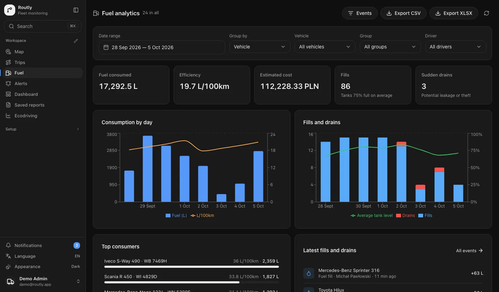Click the droplet icon for Mercedes-Benz Sprinter
499x292 pixels.
pos(309,273)
